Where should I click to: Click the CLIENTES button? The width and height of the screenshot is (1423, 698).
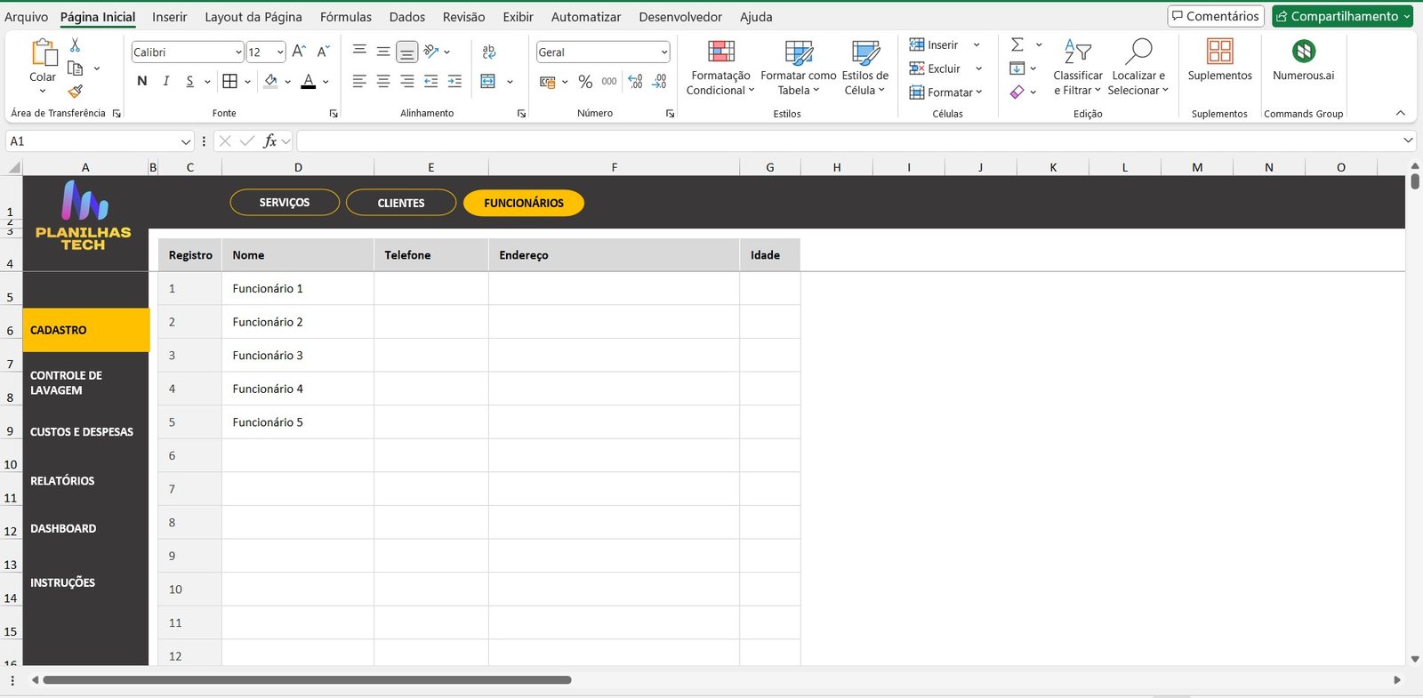(401, 203)
